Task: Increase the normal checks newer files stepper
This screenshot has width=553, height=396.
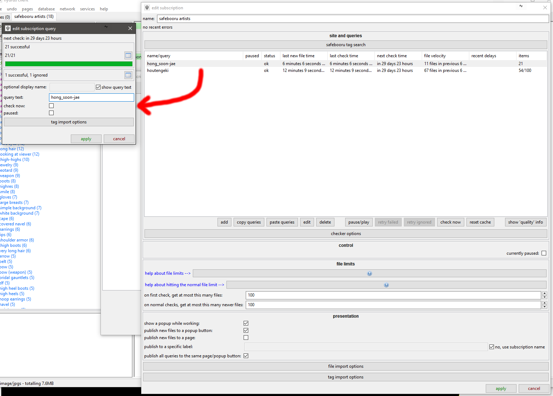Action: 545,303
